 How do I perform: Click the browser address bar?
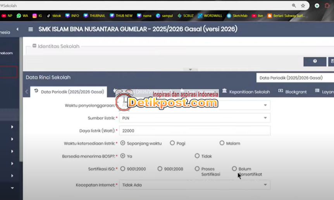(x=145, y=5)
